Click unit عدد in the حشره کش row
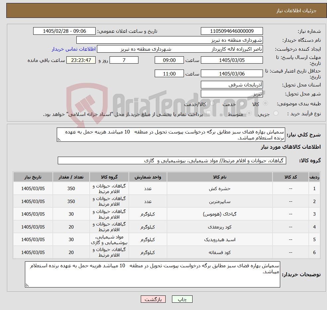This screenshot has height=310, width=327. point(148,188)
